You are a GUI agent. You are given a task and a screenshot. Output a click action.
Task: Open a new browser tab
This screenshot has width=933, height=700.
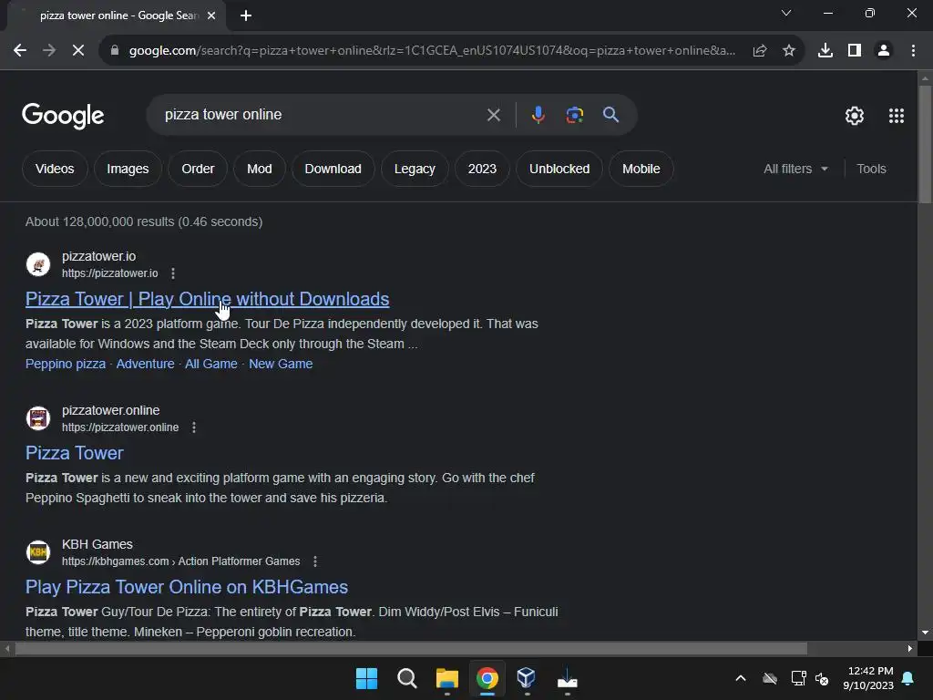coord(246,15)
